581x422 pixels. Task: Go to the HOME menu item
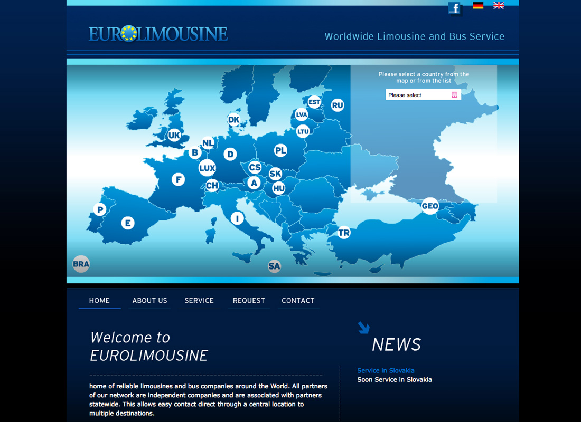pyautogui.click(x=99, y=301)
